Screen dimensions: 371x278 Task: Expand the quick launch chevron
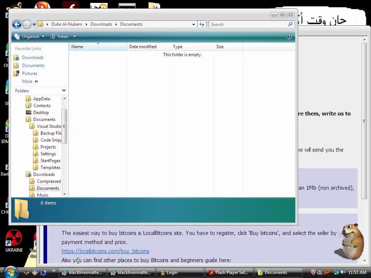click(x=54, y=271)
